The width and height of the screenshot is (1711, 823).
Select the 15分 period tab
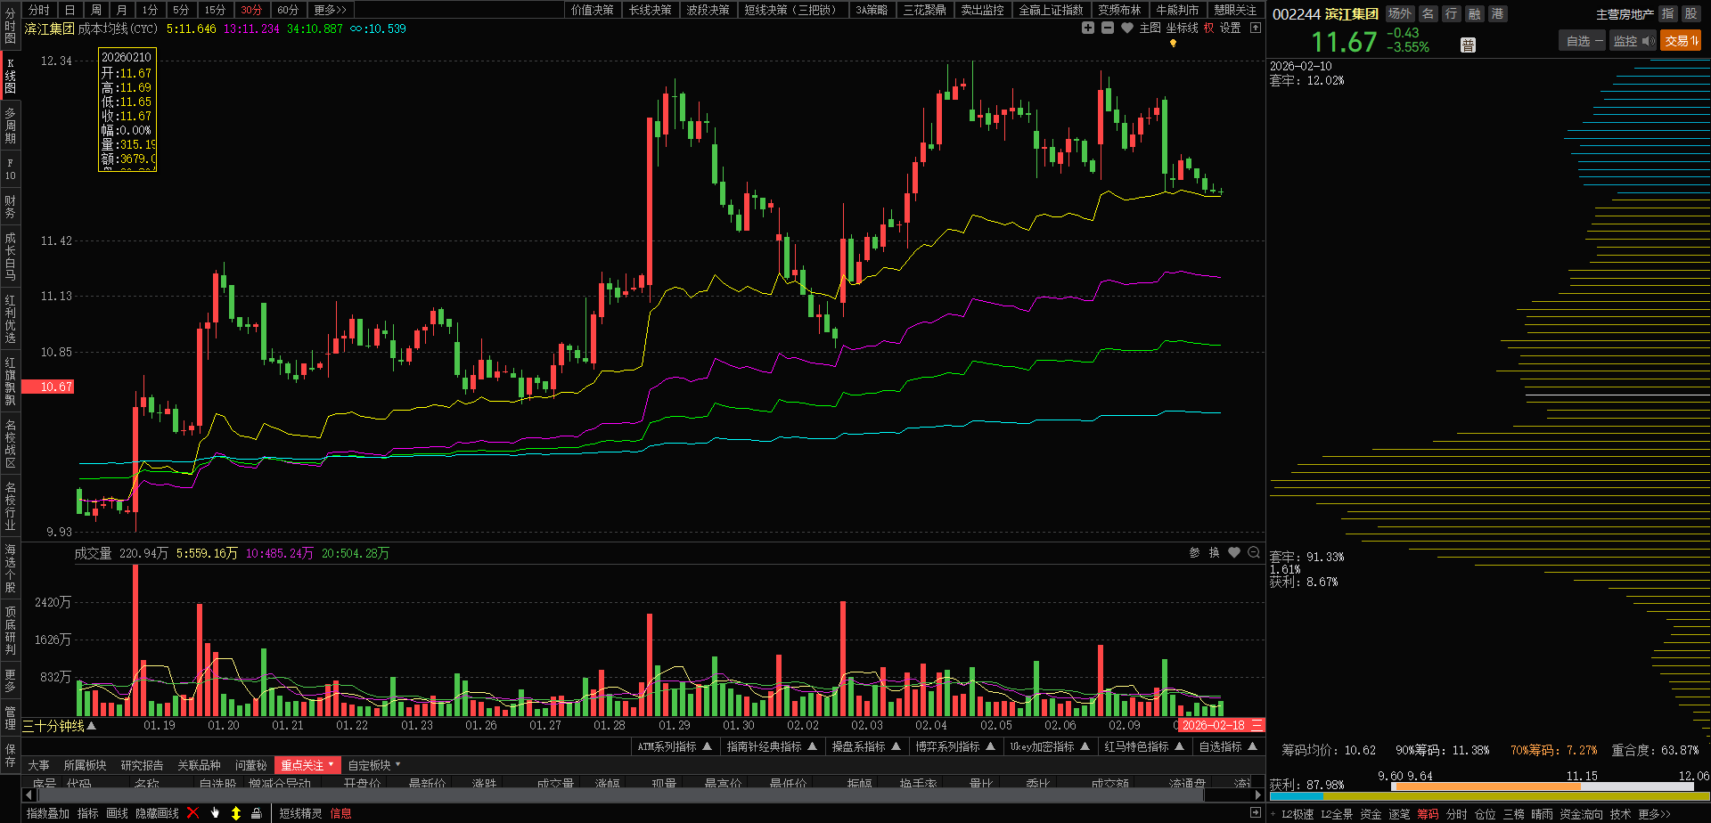pos(215,10)
